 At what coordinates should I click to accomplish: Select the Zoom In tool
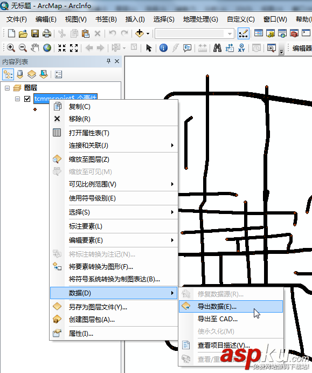pos(11,48)
